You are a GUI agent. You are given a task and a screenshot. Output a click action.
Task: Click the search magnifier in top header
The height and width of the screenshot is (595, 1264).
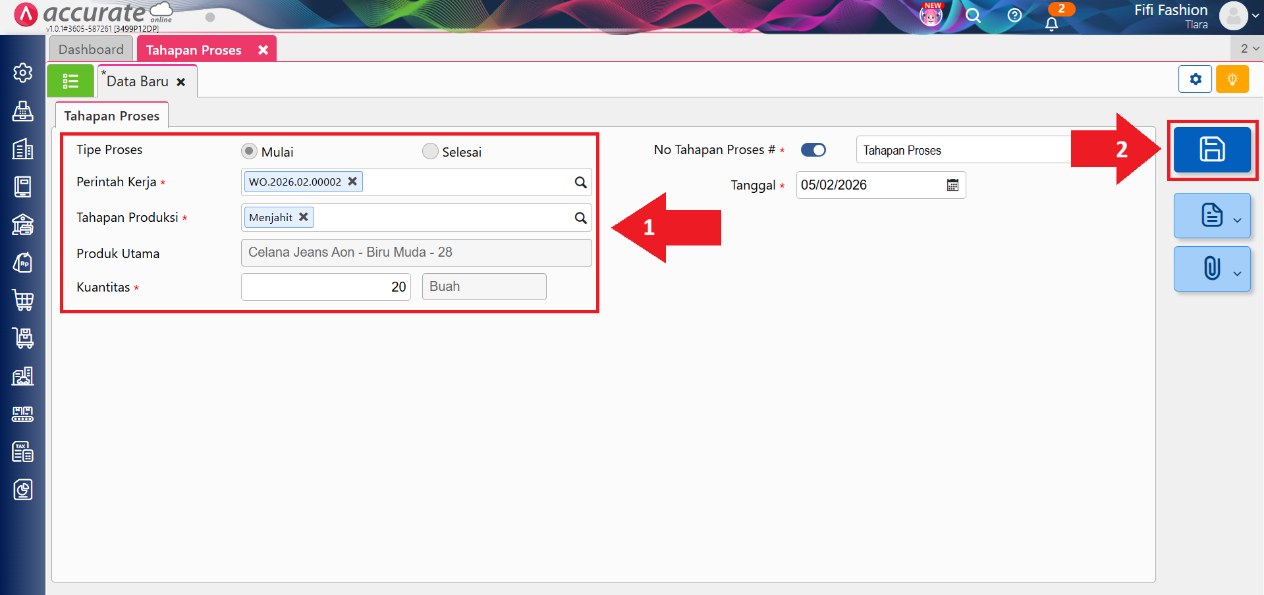[x=973, y=16]
